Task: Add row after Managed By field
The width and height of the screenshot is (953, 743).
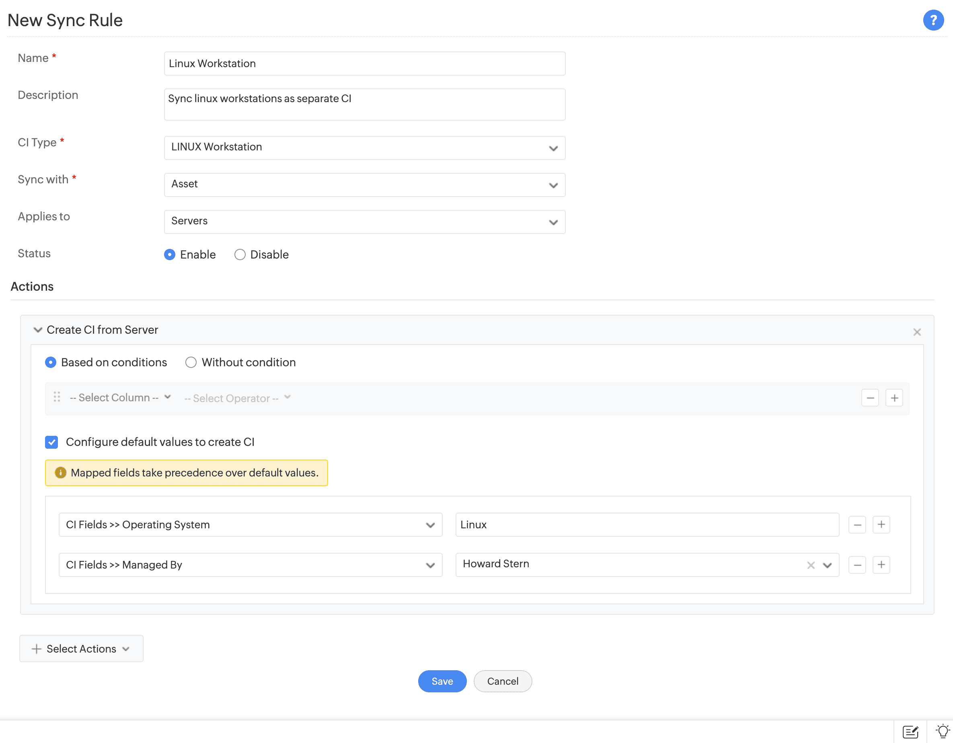Action: pyautogui.click(x=881, y=565)
